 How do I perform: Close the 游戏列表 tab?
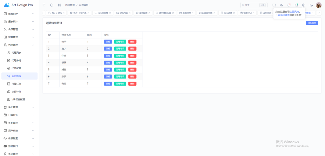pos(130,13)
